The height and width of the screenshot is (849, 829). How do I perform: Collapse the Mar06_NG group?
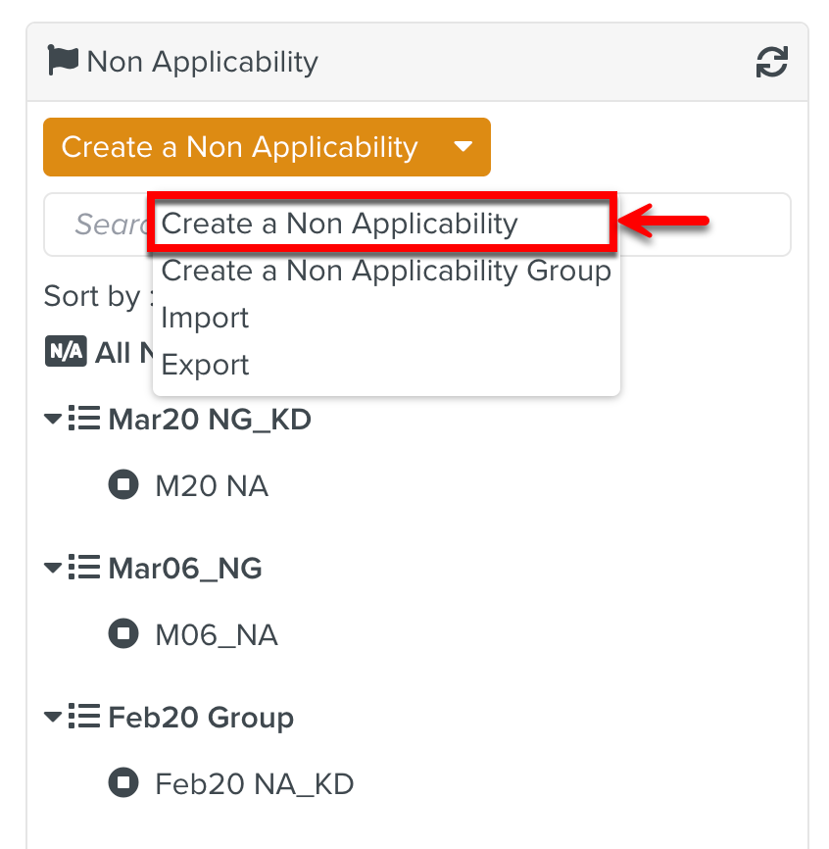pyautogui.click(x=53, y=569)
